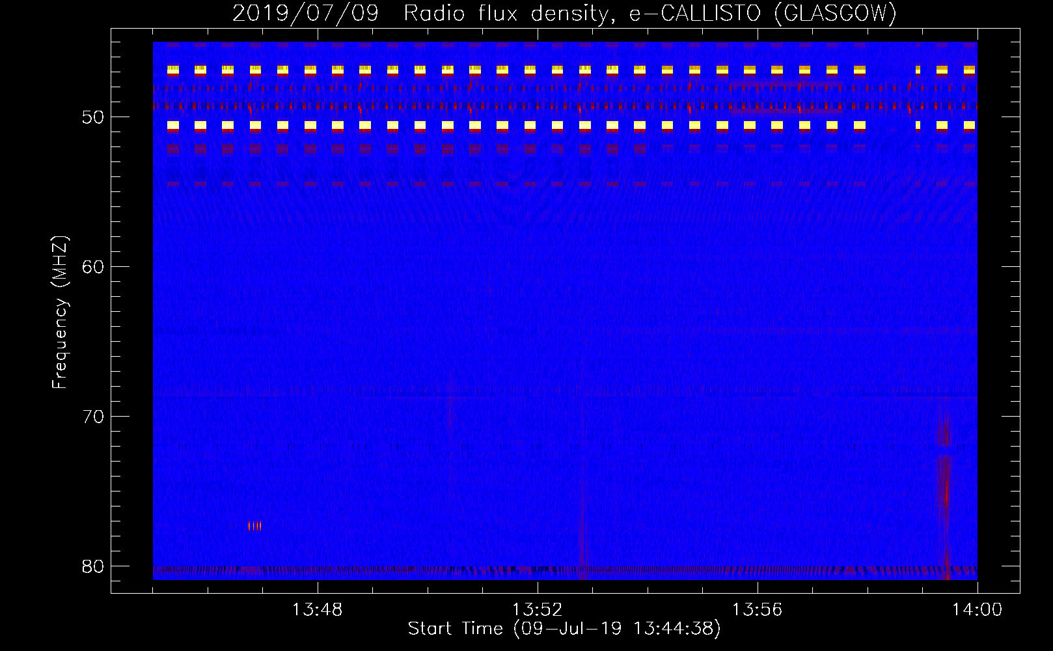This screenshot has height=651, width=1053.
Task: Click the date 2019/07/09 in the title
Action: click(305, 13)
